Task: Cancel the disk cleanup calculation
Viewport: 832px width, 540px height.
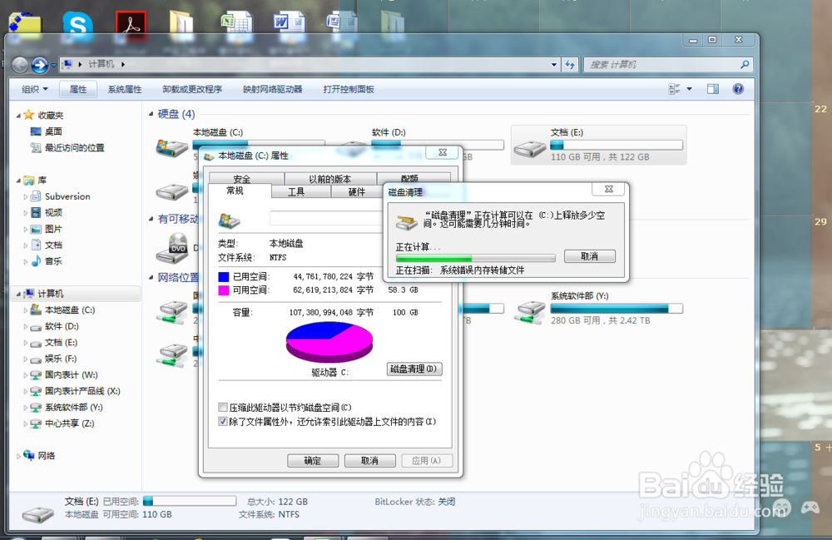Action: coord(590,256)
